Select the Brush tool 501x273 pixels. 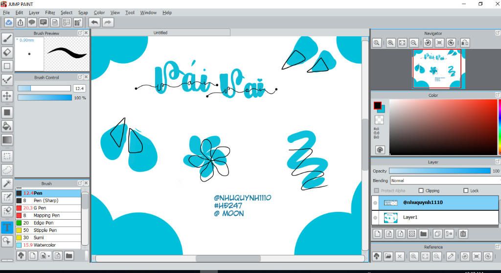(x=7, y=39)
